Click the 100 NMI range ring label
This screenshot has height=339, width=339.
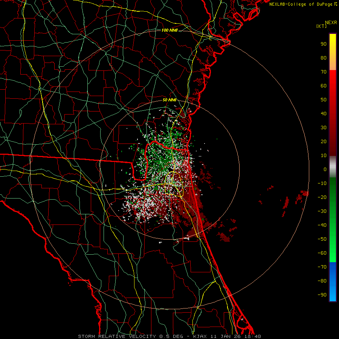pos(169,30)
